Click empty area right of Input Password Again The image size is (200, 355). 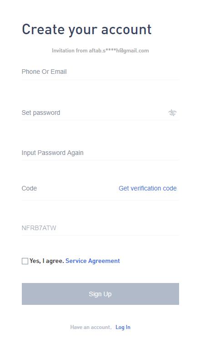(x=131, y=153)
